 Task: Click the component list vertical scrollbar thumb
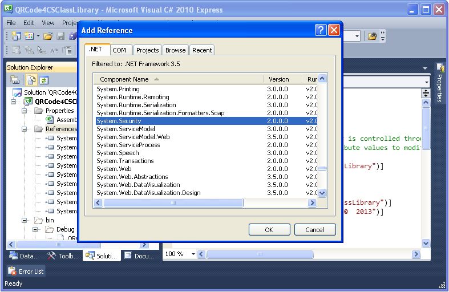coord(322,169)
